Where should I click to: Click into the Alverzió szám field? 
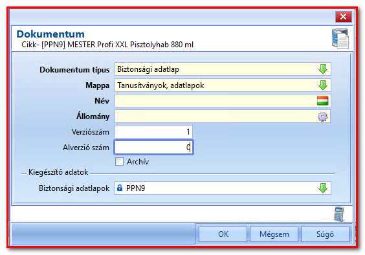coord(153,148)
